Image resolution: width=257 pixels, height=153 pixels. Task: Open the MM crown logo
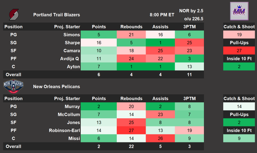point(239,11)
